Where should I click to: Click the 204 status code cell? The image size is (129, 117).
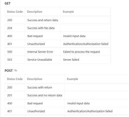(x=10, y=28)
